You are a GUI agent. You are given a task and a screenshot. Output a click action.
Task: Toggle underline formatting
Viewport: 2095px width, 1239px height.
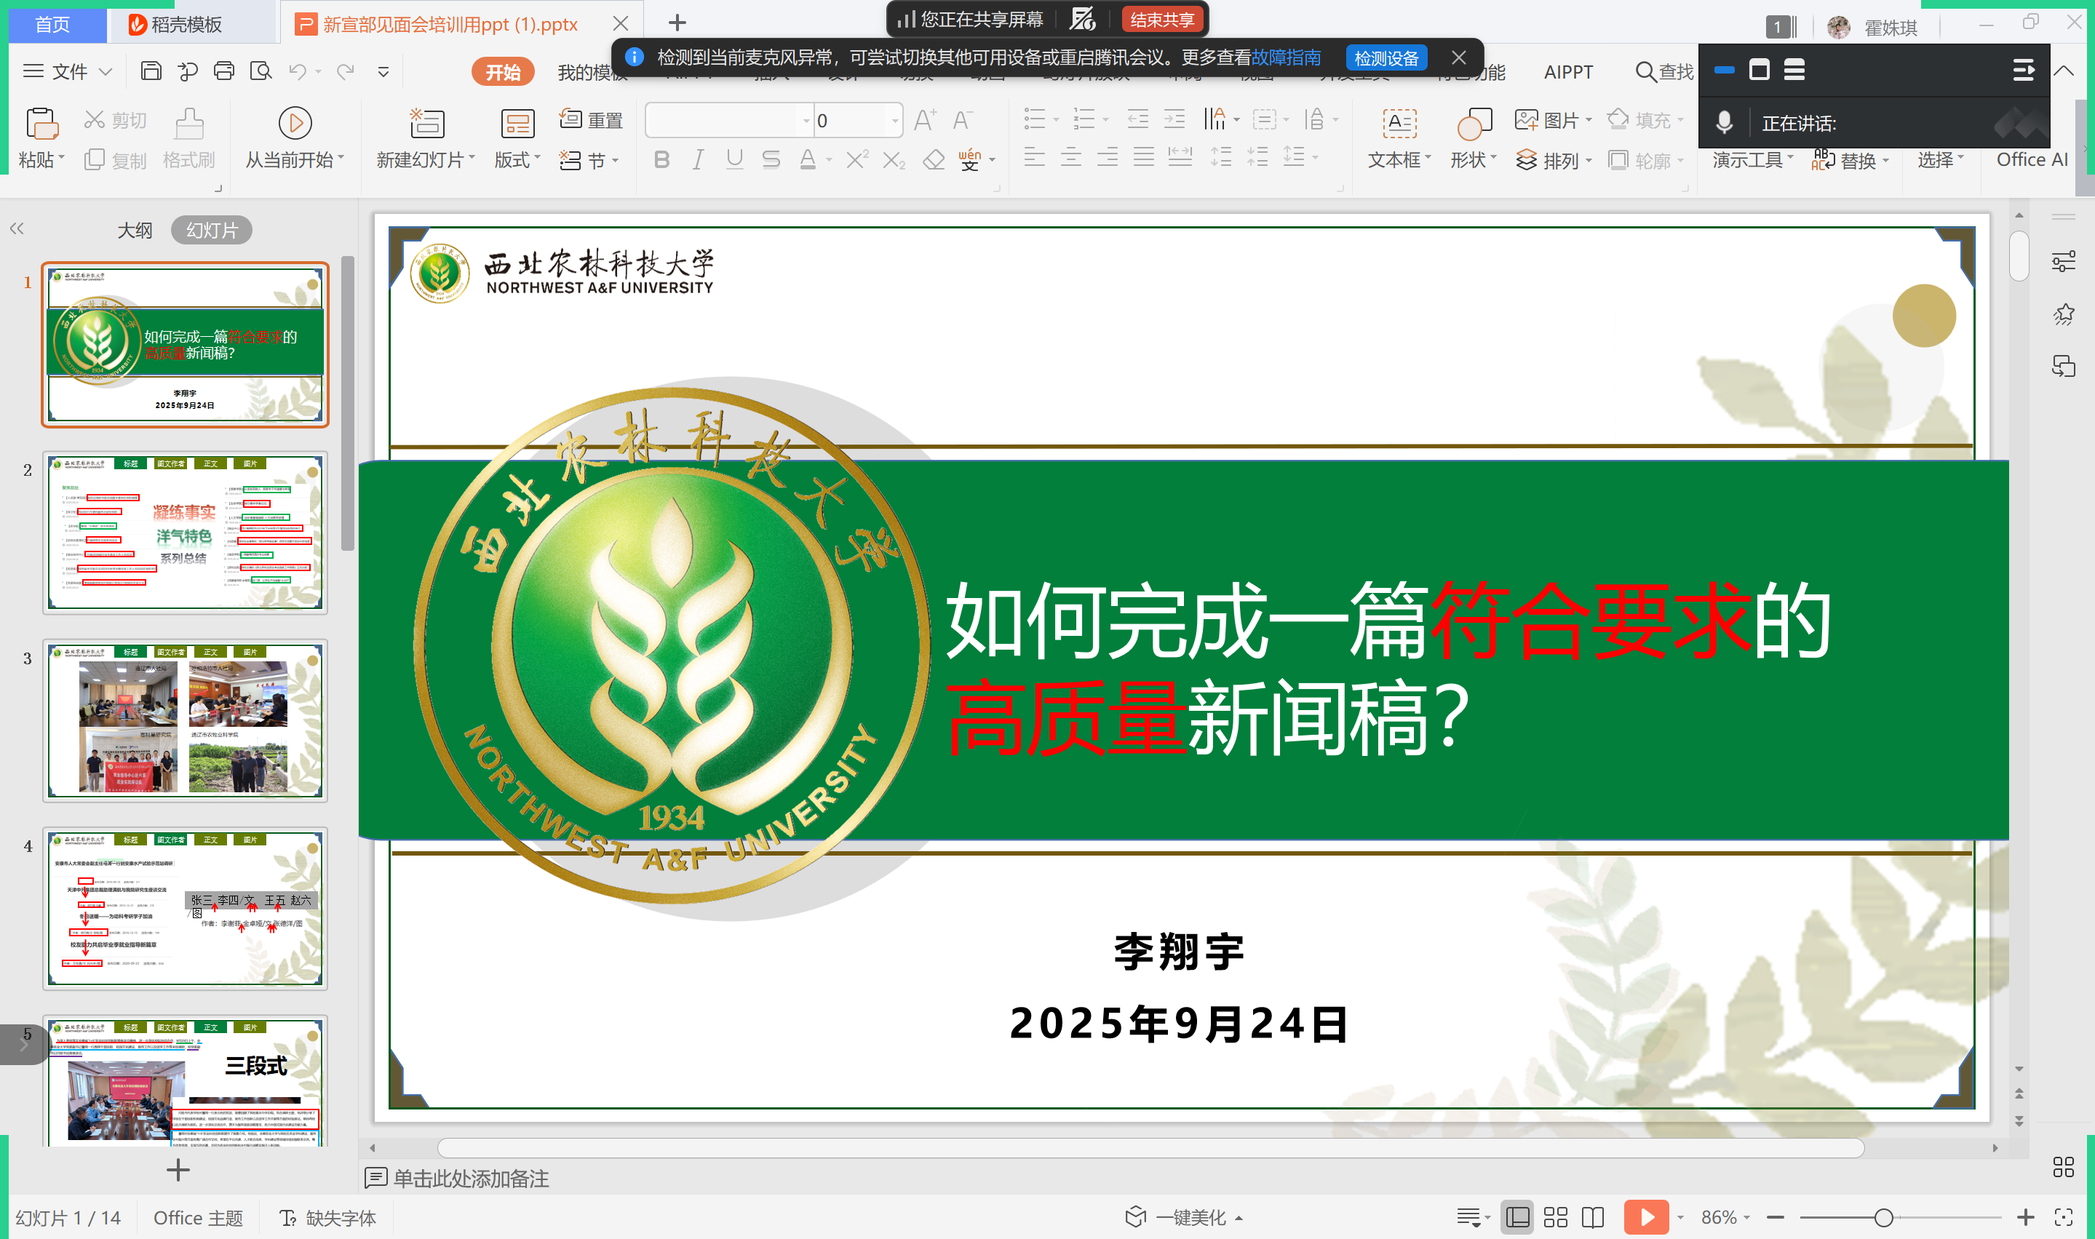pos(734,159)
